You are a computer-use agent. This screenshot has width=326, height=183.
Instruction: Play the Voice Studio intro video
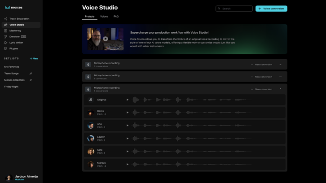coord(106,39)
